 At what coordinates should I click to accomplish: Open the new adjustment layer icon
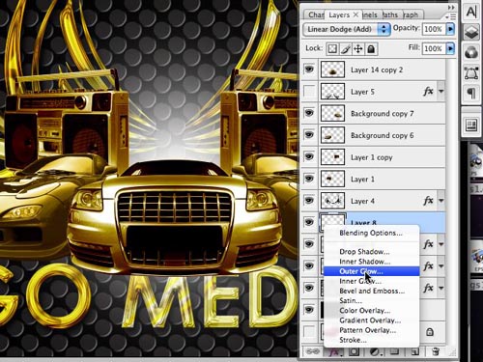375,351
